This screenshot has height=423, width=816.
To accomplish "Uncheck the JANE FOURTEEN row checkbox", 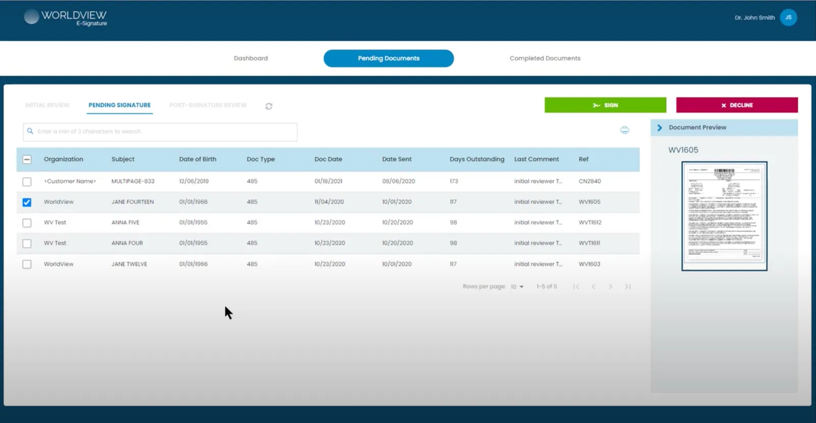I will 27,202.
